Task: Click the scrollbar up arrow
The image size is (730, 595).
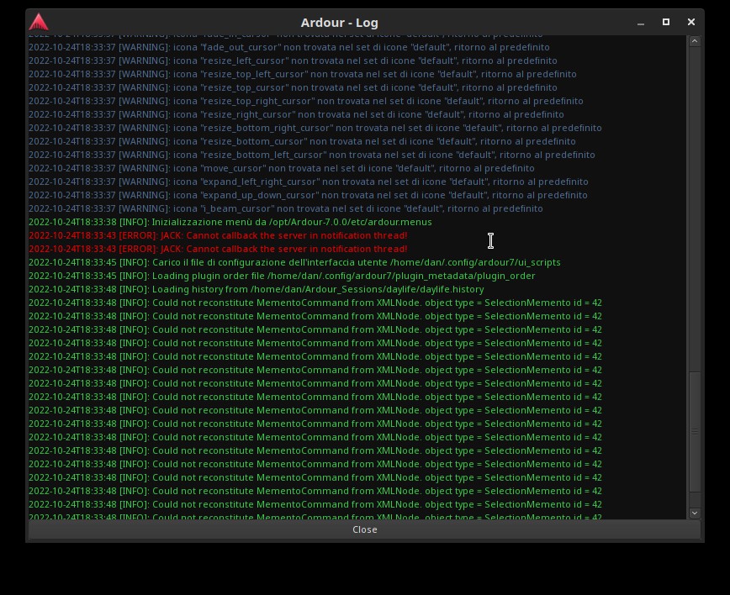Action: click(695, 41)
